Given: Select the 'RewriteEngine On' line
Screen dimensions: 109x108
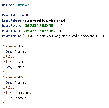Looking at the screenshot, I should [x=16, y=15].
